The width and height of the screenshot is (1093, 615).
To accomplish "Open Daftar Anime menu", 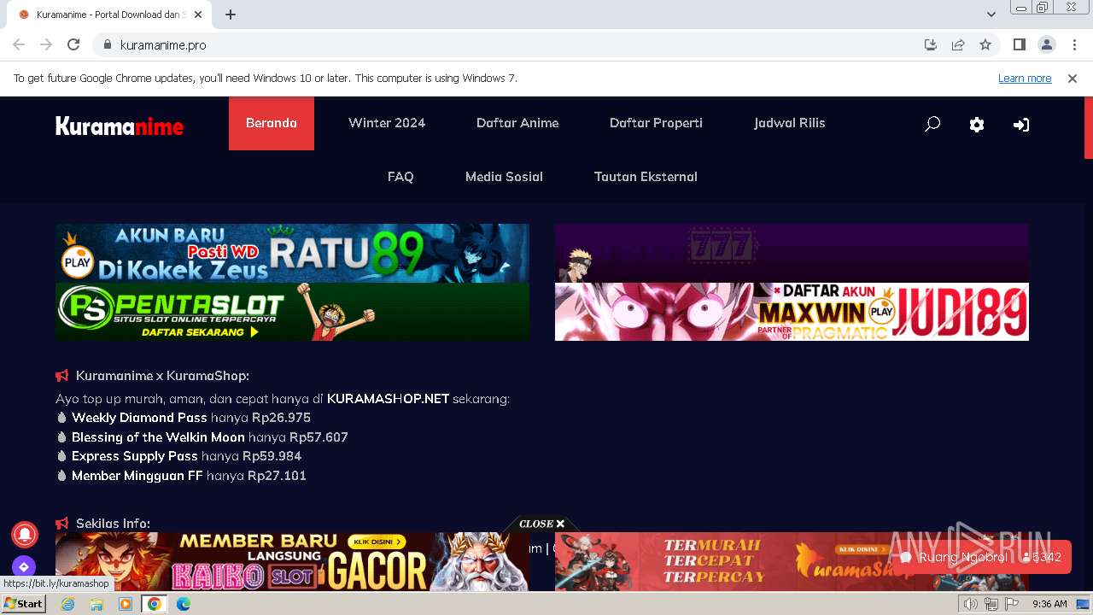I will click(517, 123).
